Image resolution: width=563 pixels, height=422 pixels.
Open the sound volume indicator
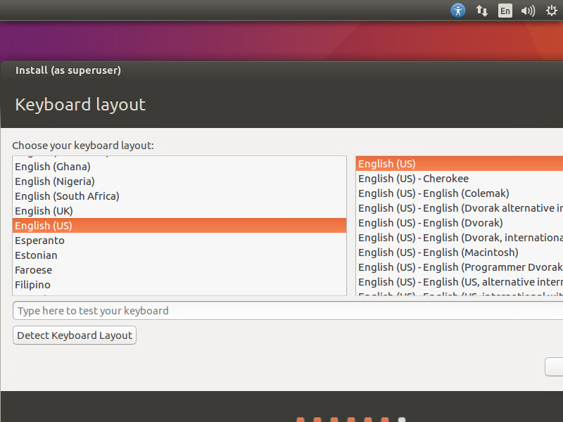pos(528,11)
